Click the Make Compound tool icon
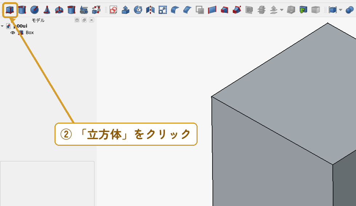 [x=333, y=10]
